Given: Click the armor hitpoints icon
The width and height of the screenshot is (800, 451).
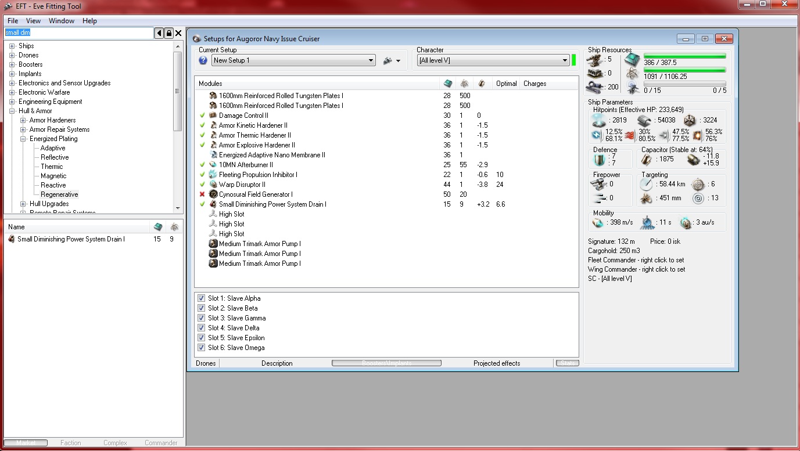Looking at the screenshot, I should 643,120.
